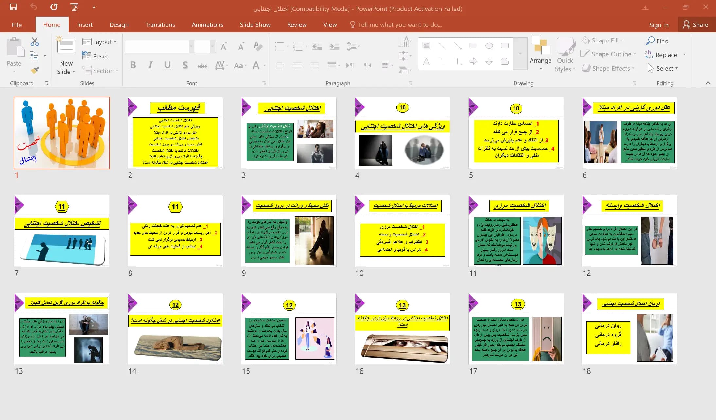The image size is (716, 420).
Task: Click Sign in link
Action: click(658, 25)
